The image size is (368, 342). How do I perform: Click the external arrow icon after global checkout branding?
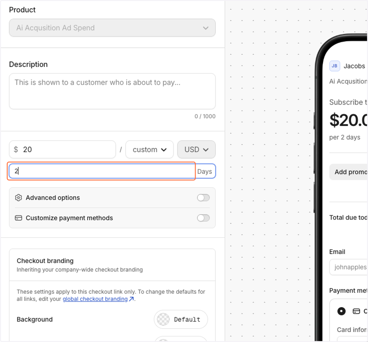131,299
